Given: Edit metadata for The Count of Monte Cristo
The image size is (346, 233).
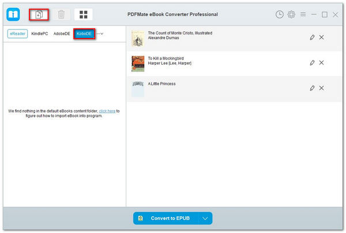Looking at the screenshot, I should pos(312,37).
